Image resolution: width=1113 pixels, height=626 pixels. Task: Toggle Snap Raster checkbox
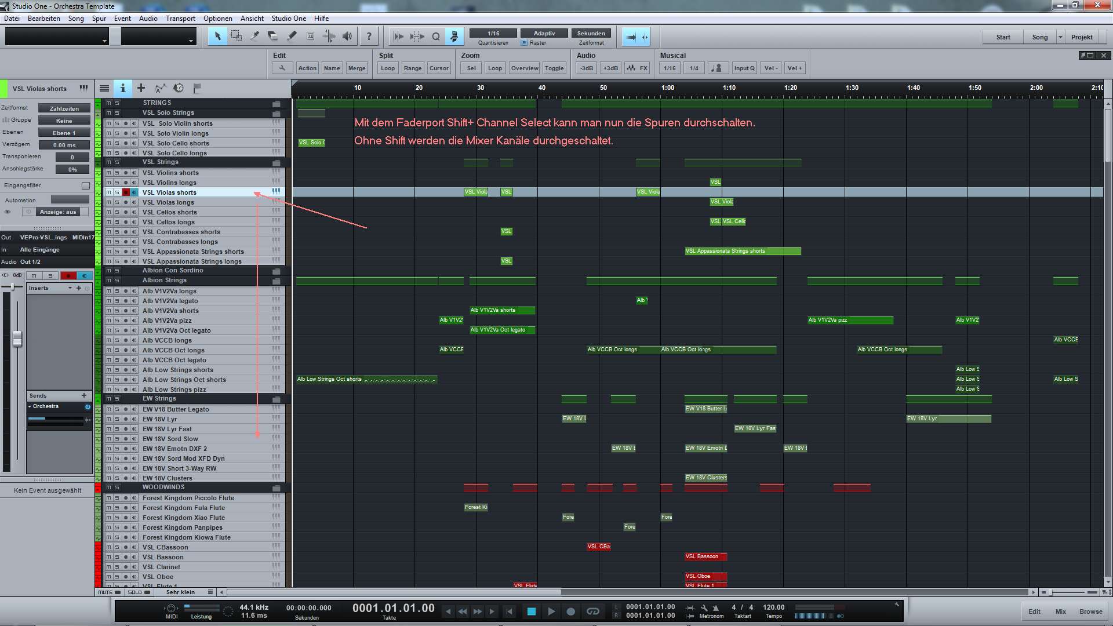(x=524, y=43)
